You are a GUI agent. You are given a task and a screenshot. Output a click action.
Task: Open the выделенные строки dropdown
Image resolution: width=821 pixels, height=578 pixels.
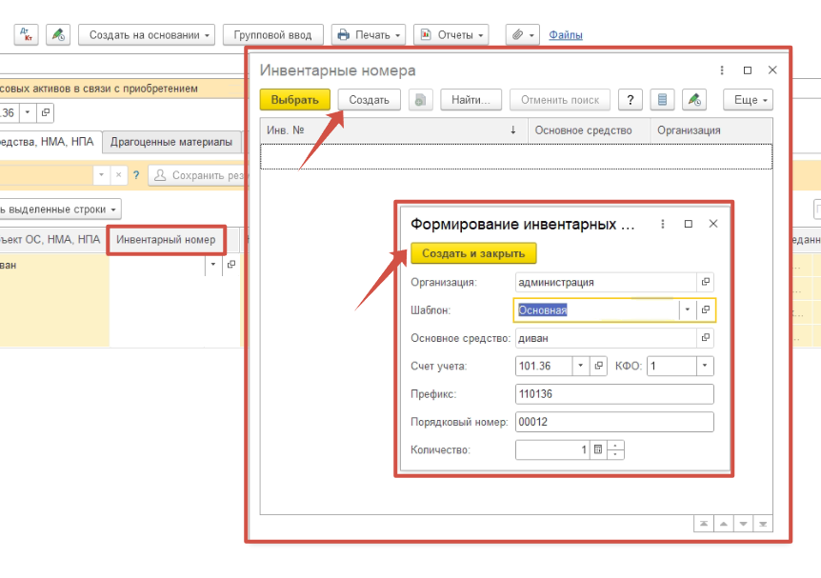[x=60, y=209]
